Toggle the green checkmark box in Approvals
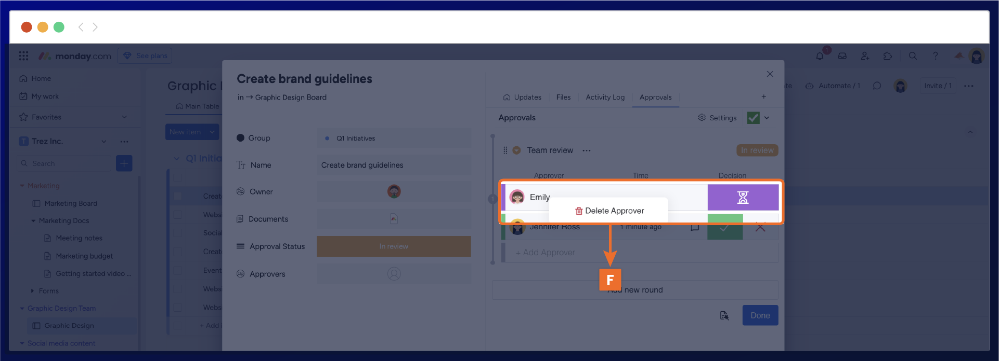 click(753, 118)
